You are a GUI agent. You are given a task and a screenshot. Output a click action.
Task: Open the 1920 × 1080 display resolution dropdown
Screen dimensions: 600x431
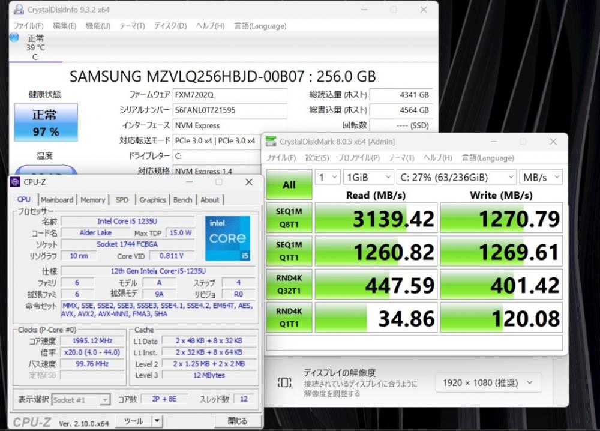click(x=488, y=382)
